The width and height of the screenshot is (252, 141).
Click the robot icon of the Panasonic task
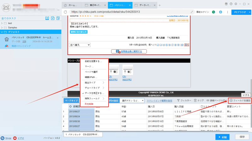pyautogui.click(x=7, y=39)
